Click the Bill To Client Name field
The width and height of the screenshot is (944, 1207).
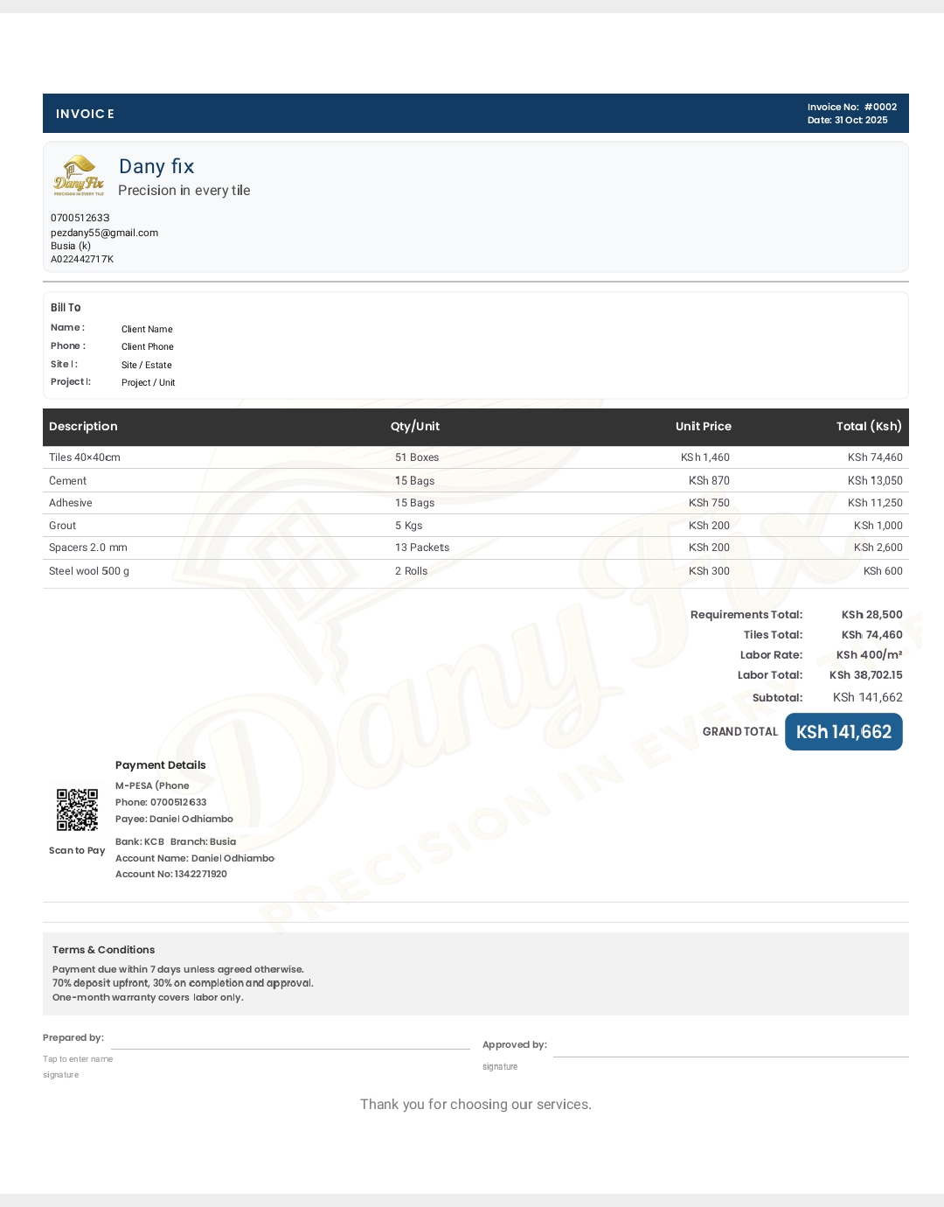(x=147, y=329)
